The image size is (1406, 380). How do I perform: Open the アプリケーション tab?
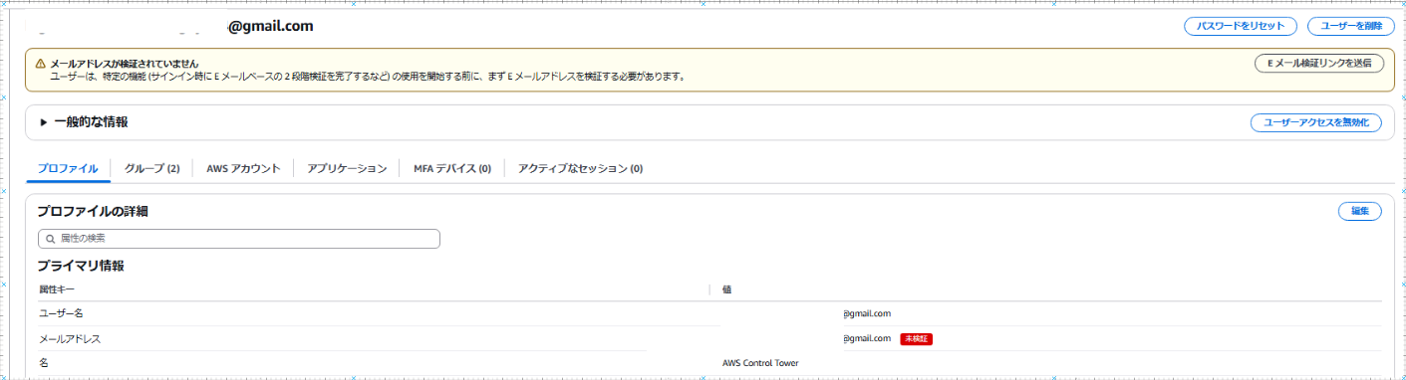point(347,169)
